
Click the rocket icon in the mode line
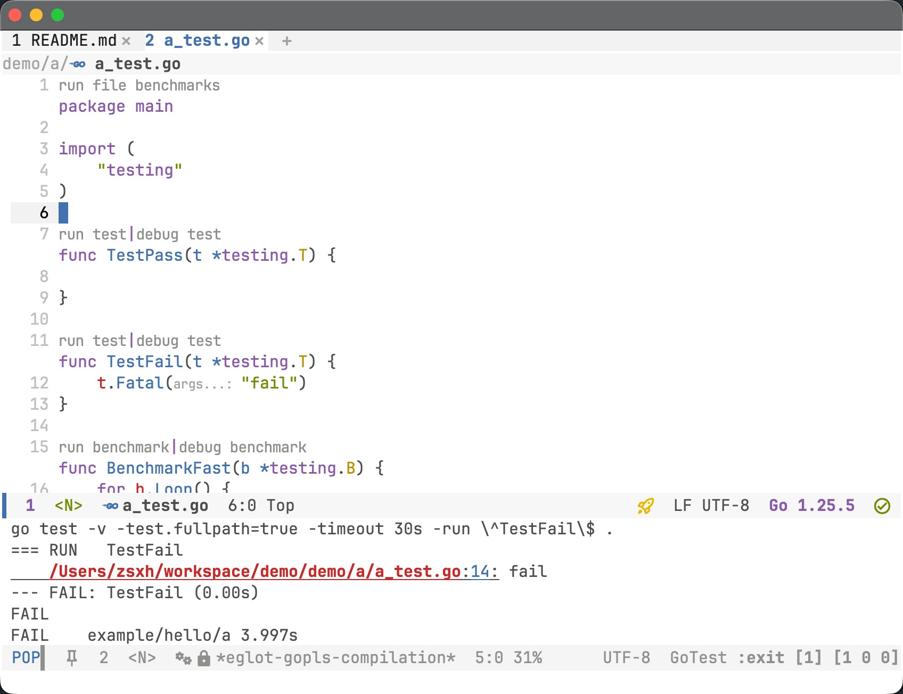tap(645, 506)
